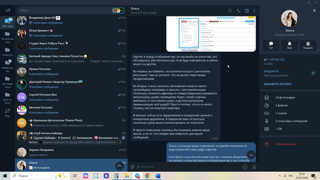Viewport: 320px width, 180px height.
Task: Click the scroll-to-top arrow in chat list
Action: coord(120,166)
